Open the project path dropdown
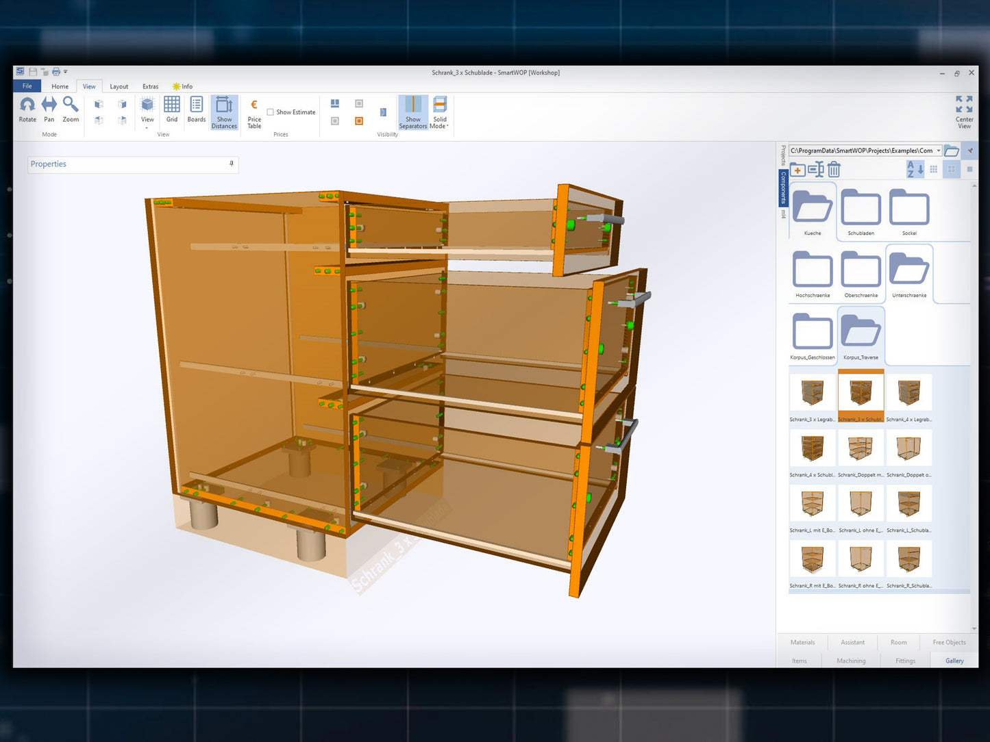Screen dimensions: 990x742 coord(939,151)
